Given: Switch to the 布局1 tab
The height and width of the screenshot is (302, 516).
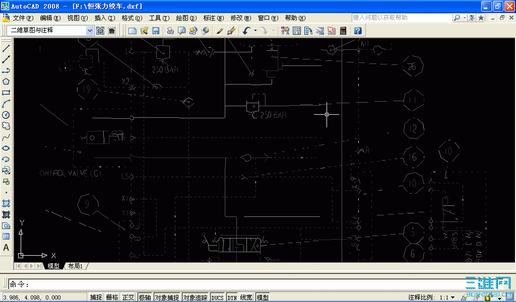Looking at the screenshot, I should (x=76, y=266).
